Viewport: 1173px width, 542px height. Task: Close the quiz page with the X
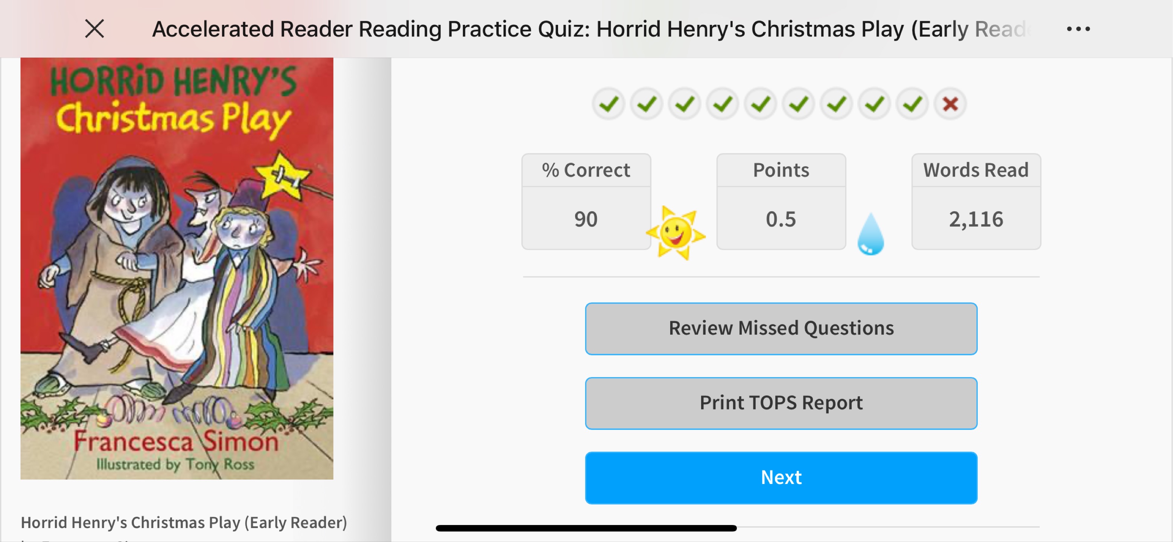coord(95,29)
